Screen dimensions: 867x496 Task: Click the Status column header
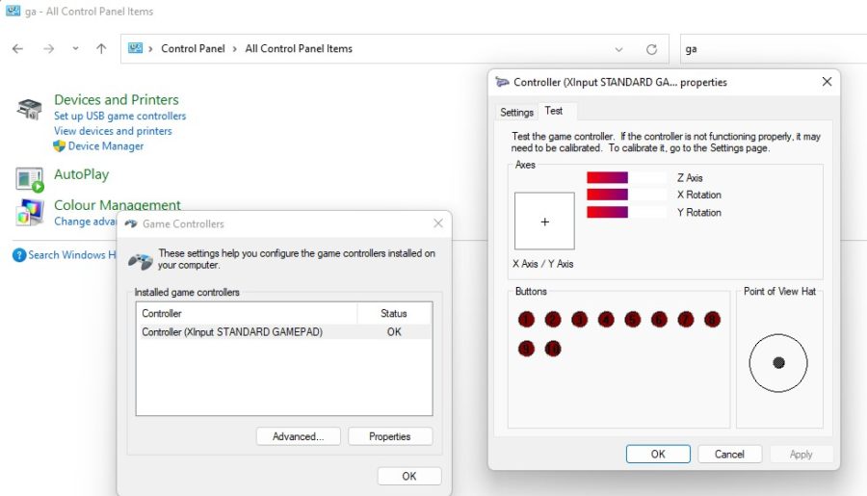tap(394, 314)
